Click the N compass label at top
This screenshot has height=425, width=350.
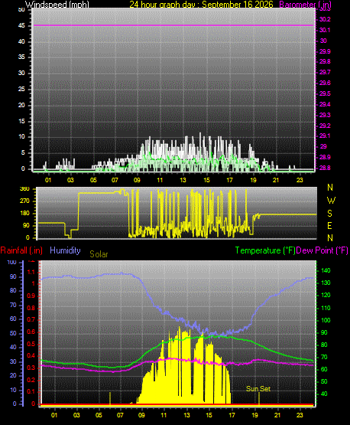[x=330, y=188]
